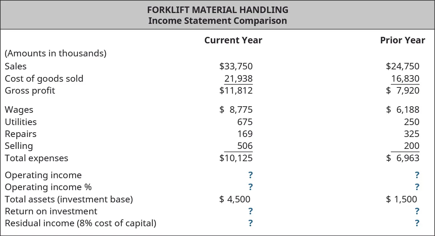The image size is (435, 236).
Task: Click the Current Year cost of goods sold 21,938
Action: pyautogui.click(x=238, y=78)
